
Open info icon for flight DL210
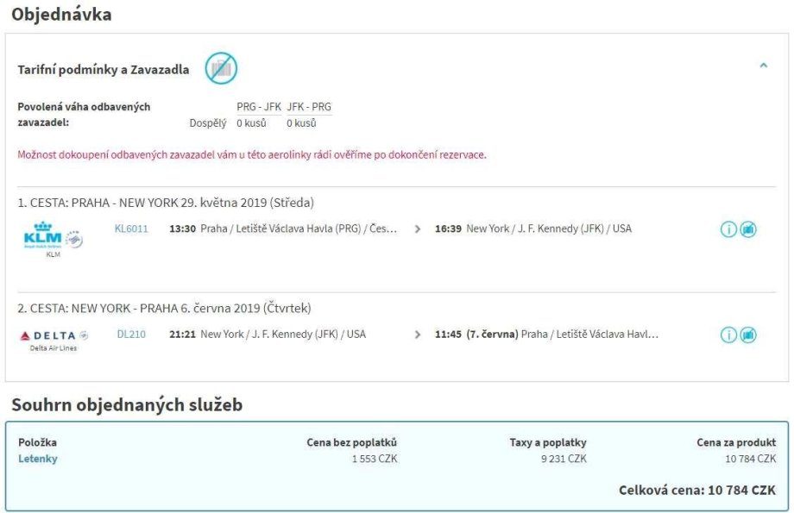[729, 335]
